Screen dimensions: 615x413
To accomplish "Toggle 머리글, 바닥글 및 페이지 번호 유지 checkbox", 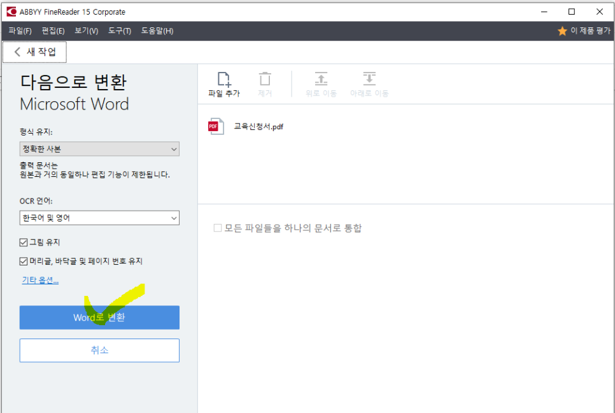I will (x=24, y=261).
